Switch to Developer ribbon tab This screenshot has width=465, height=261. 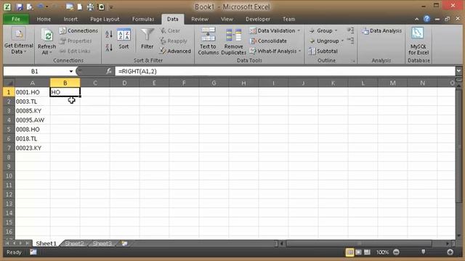click(258, 19)
